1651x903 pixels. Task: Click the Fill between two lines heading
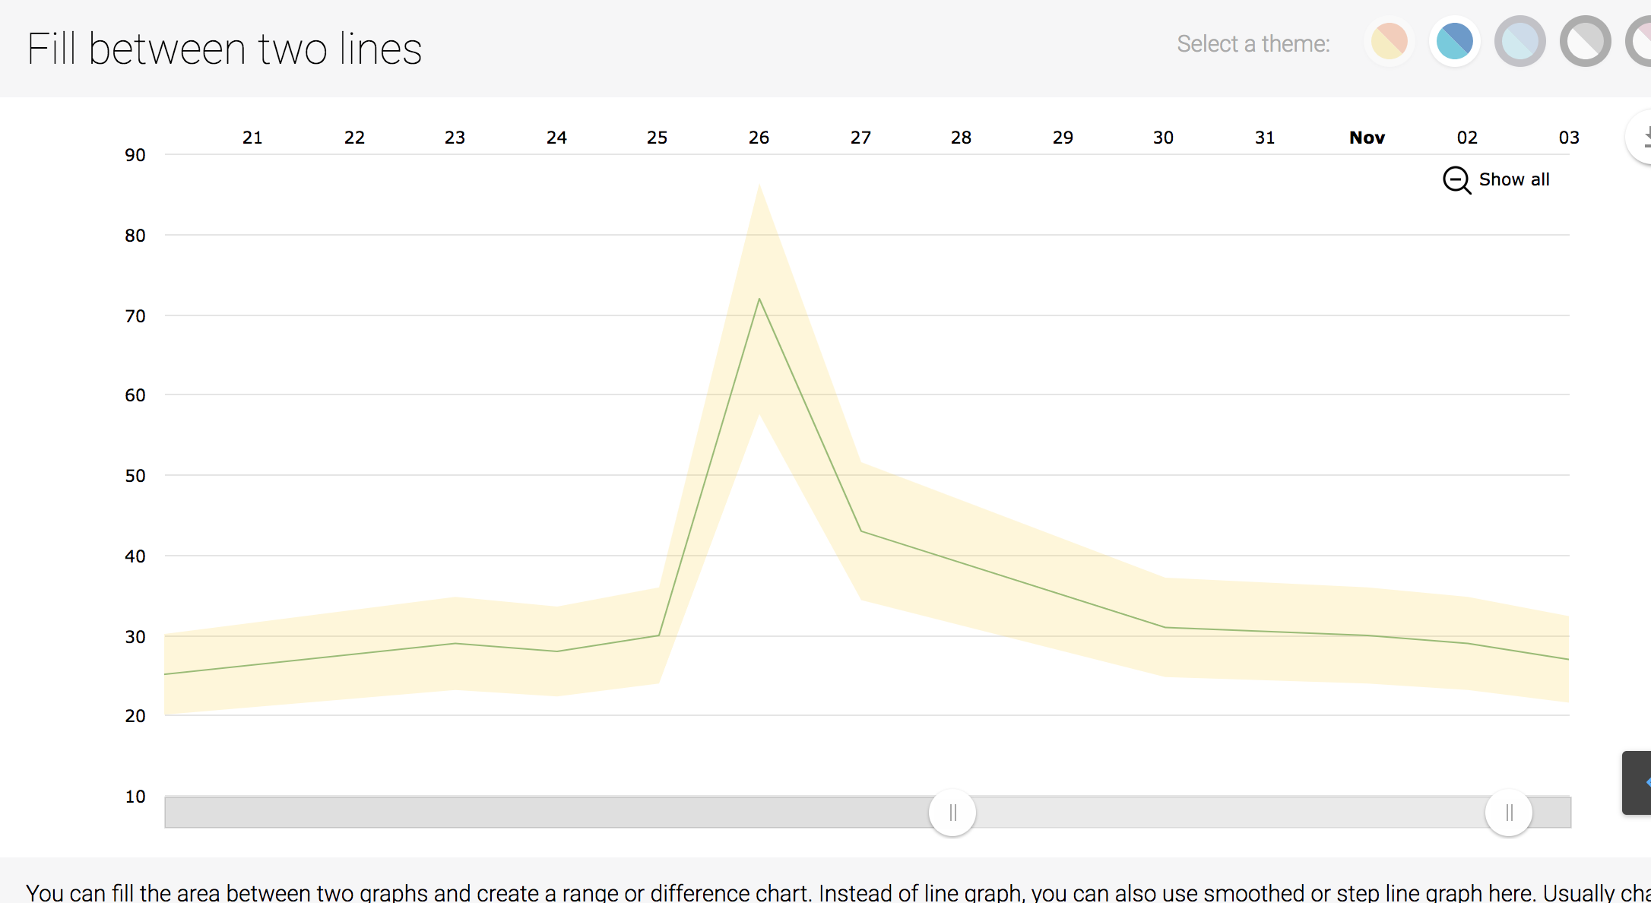click(x=225, y=47)
